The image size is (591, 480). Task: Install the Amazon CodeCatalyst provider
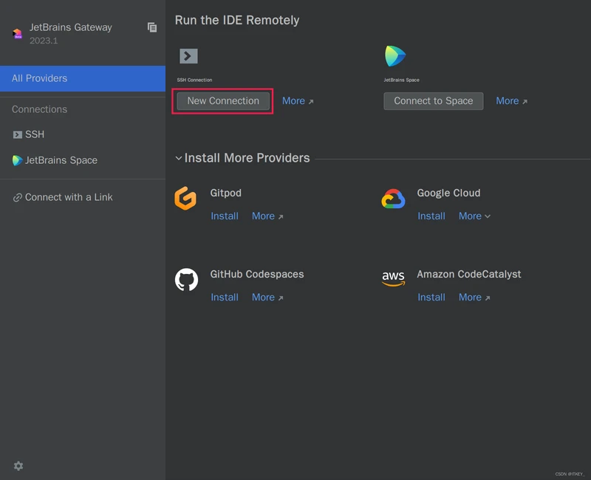(431, 298)
